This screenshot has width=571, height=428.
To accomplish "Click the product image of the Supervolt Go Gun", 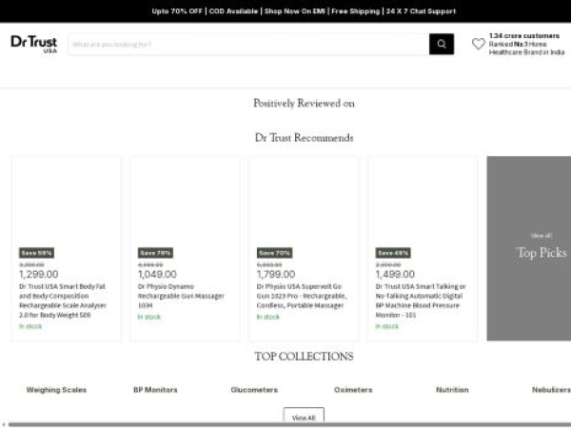I will 304,202.
